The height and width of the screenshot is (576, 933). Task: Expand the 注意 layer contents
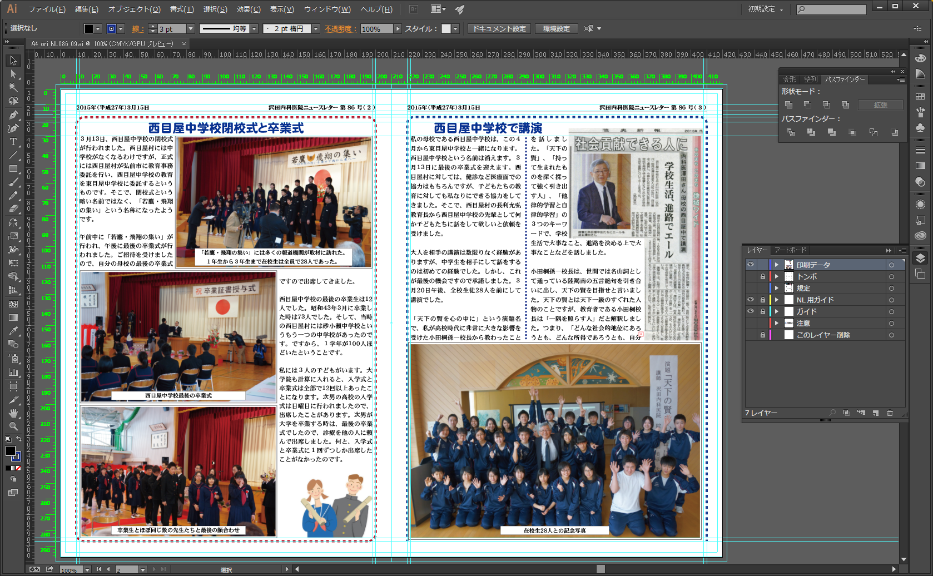pos(777,323)
